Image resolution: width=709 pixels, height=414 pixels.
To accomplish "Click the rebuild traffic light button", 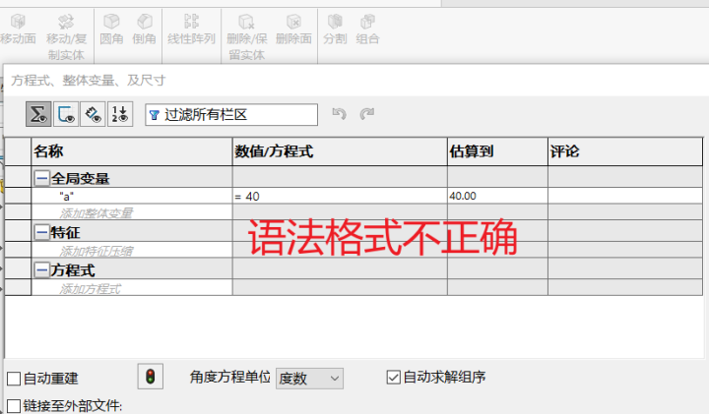I will [150, 377].
